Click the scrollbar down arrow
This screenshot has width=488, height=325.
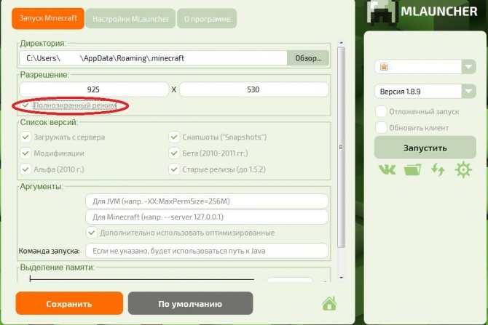(341, 278)
